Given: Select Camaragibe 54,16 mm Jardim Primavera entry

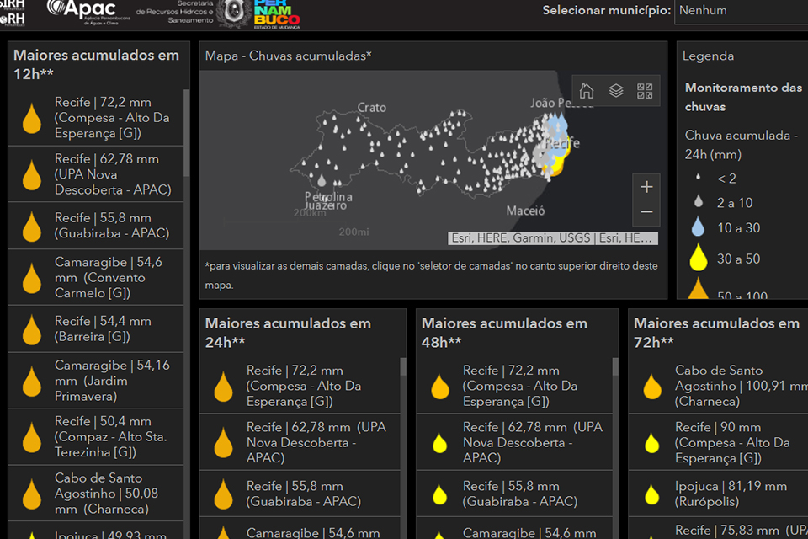Looking at the screenshot, I should 96,381.
